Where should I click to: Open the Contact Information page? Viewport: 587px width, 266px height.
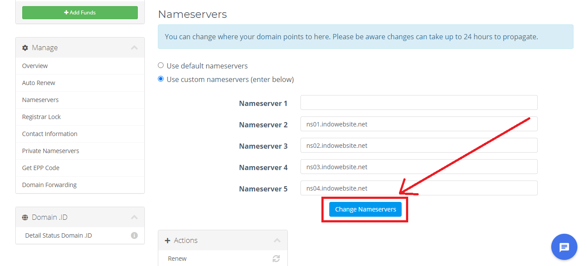(x=49, y=133)
